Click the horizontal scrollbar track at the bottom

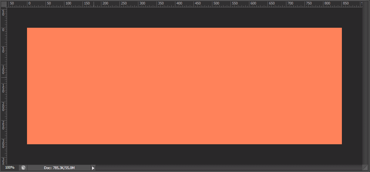click(222, 168)
